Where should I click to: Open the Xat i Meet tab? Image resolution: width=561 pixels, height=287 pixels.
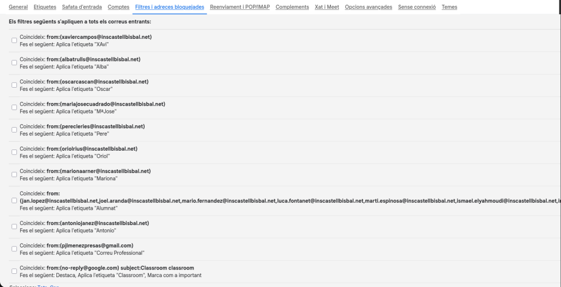[327, 7]
